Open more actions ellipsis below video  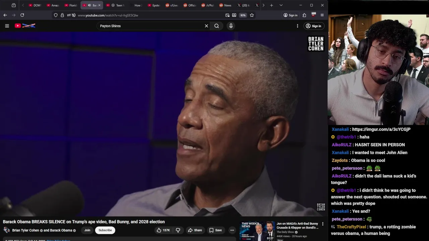(x=232, y=230)
